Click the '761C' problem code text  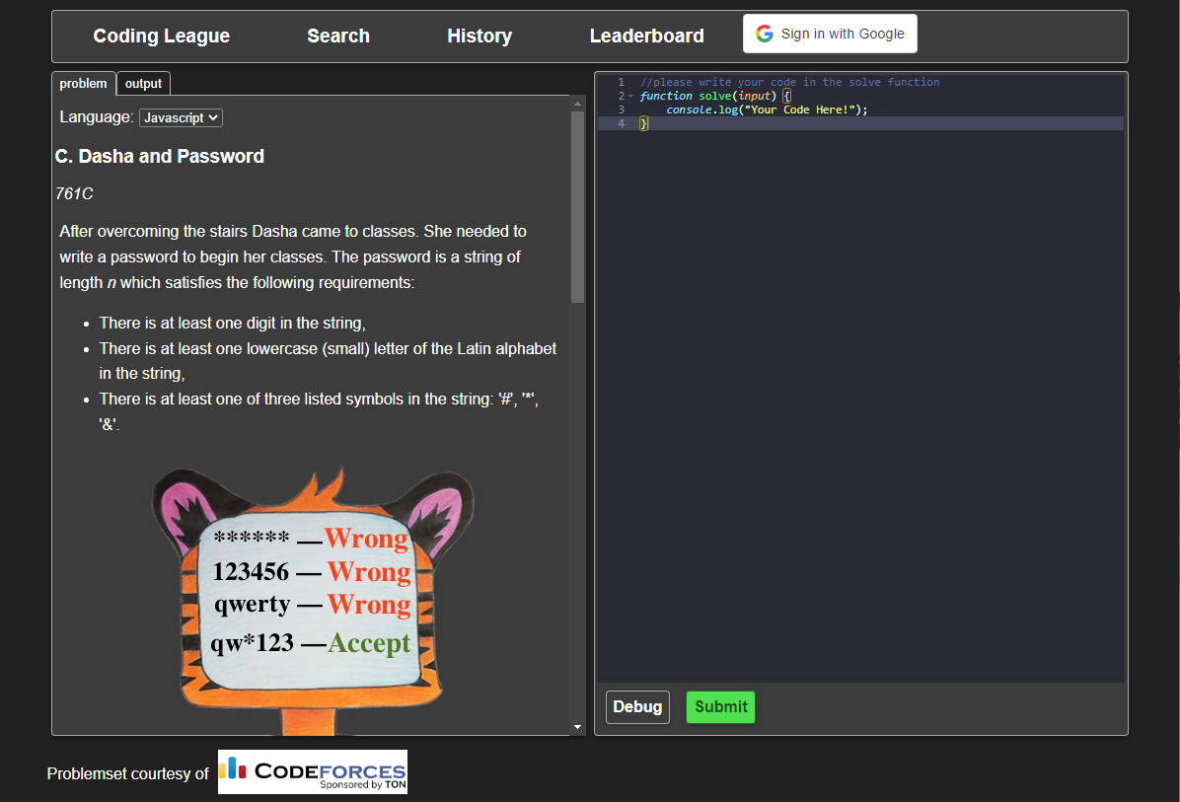[x=74, y=194]
